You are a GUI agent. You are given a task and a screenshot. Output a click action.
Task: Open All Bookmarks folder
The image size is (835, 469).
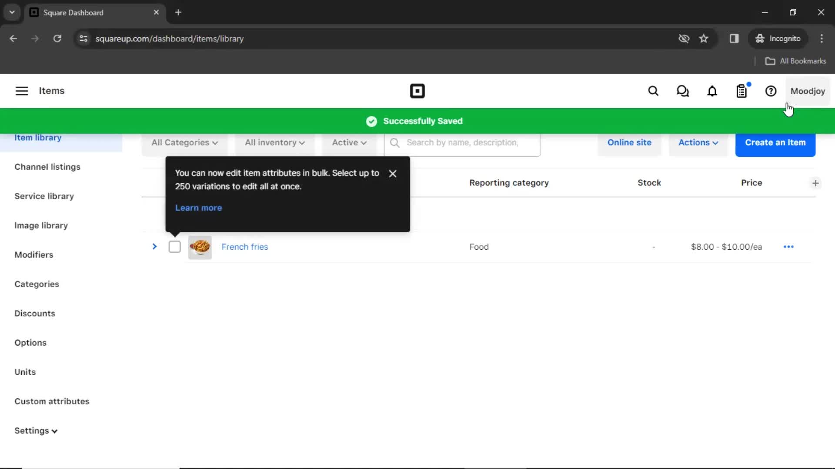click(x=796, y=61)
